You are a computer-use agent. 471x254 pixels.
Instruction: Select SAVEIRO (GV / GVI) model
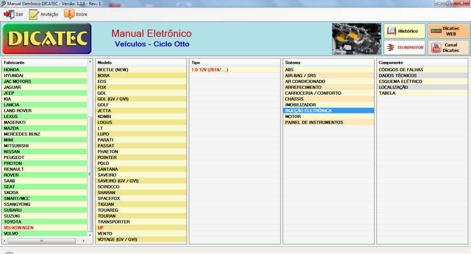[141, 181]
